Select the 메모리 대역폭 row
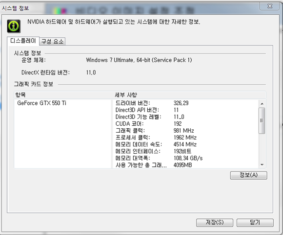Screen dimensions: 283x235 [186, 158]
